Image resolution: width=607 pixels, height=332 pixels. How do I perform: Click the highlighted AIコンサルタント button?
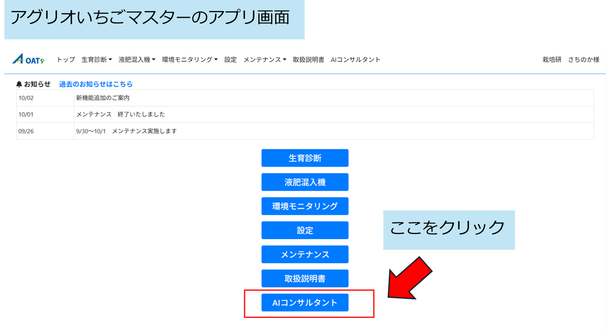[305, 303]
